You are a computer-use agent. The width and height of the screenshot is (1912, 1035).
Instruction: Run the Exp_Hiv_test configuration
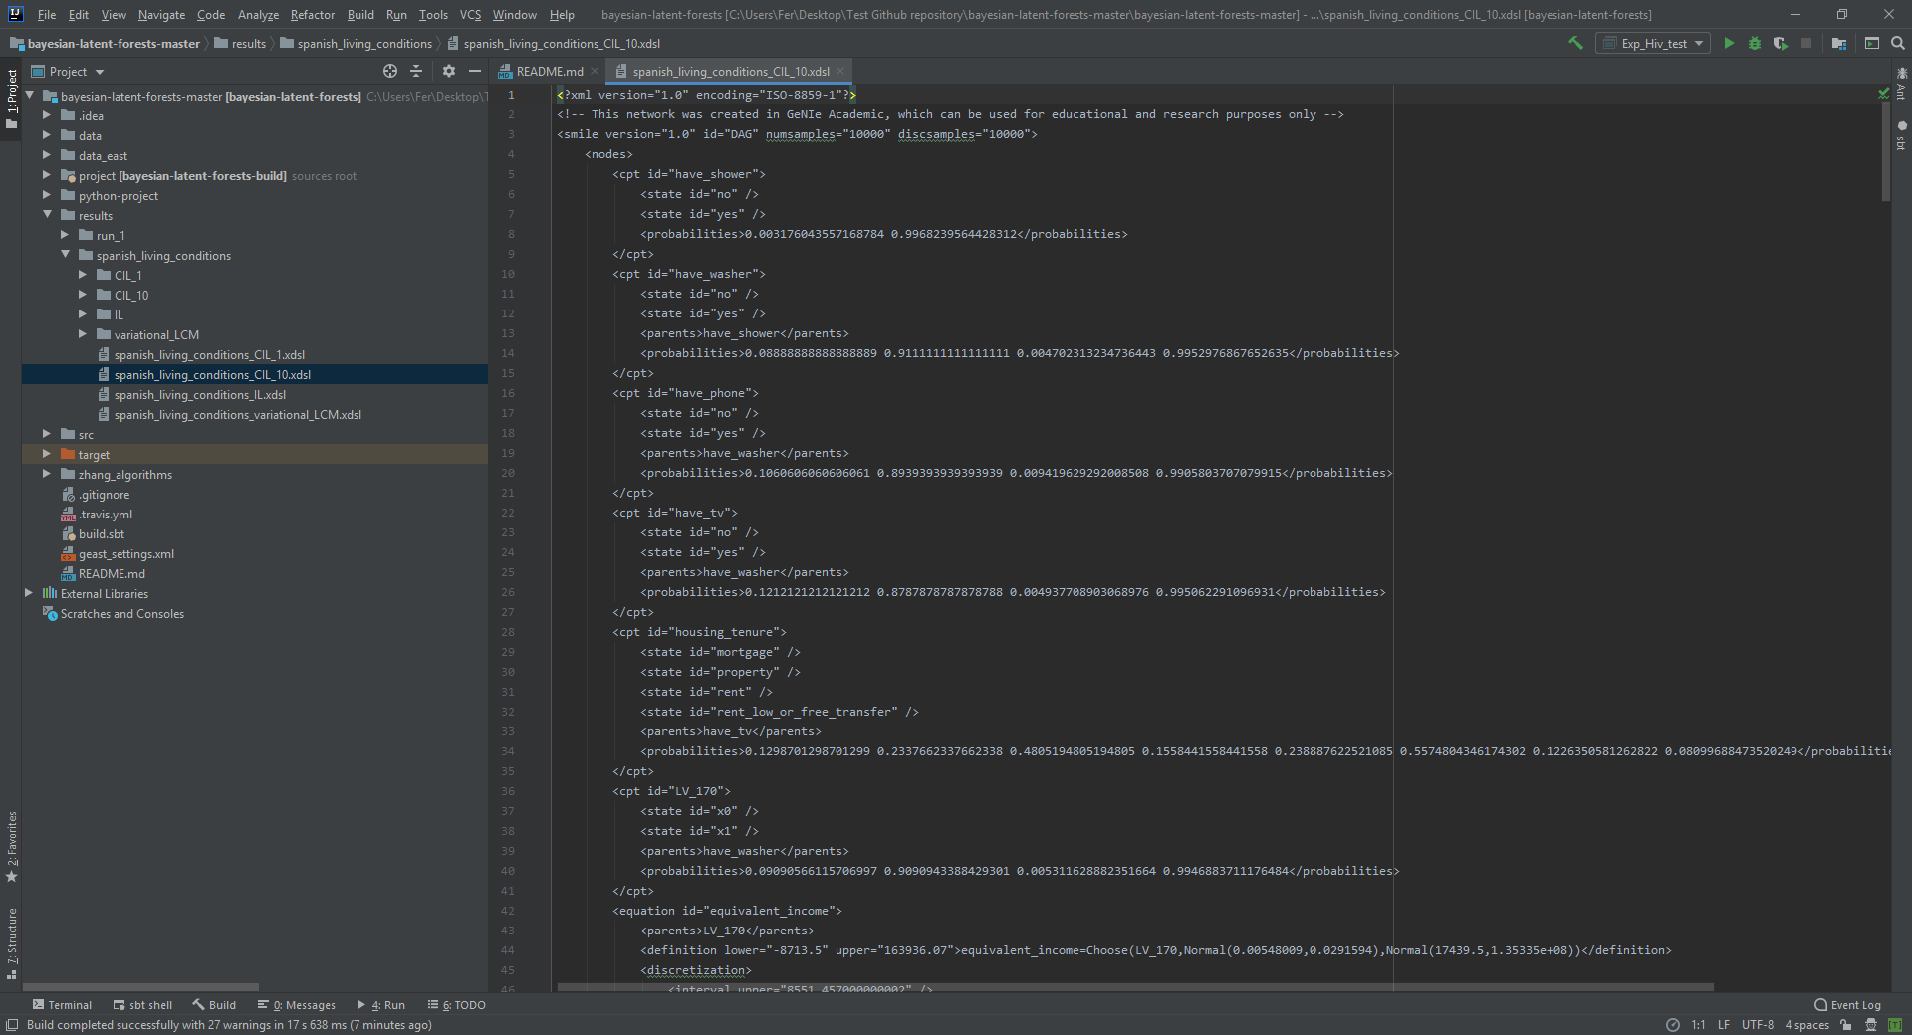1729,43
